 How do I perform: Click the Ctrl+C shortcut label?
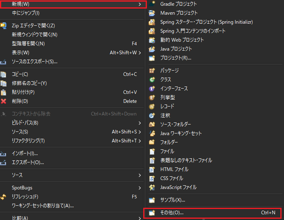click(130, 74)
